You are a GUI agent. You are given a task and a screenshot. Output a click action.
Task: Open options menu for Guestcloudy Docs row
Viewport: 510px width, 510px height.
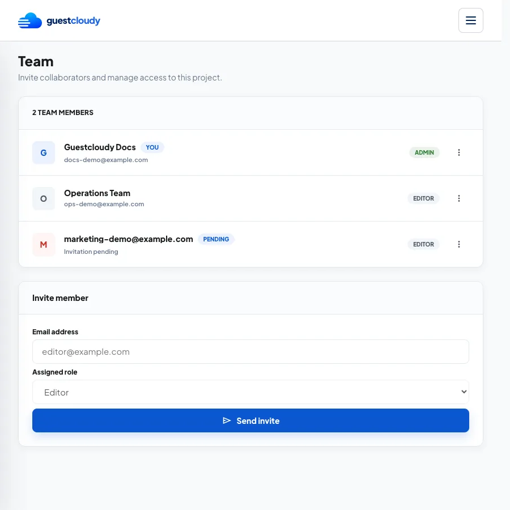[x=458, y=152]
